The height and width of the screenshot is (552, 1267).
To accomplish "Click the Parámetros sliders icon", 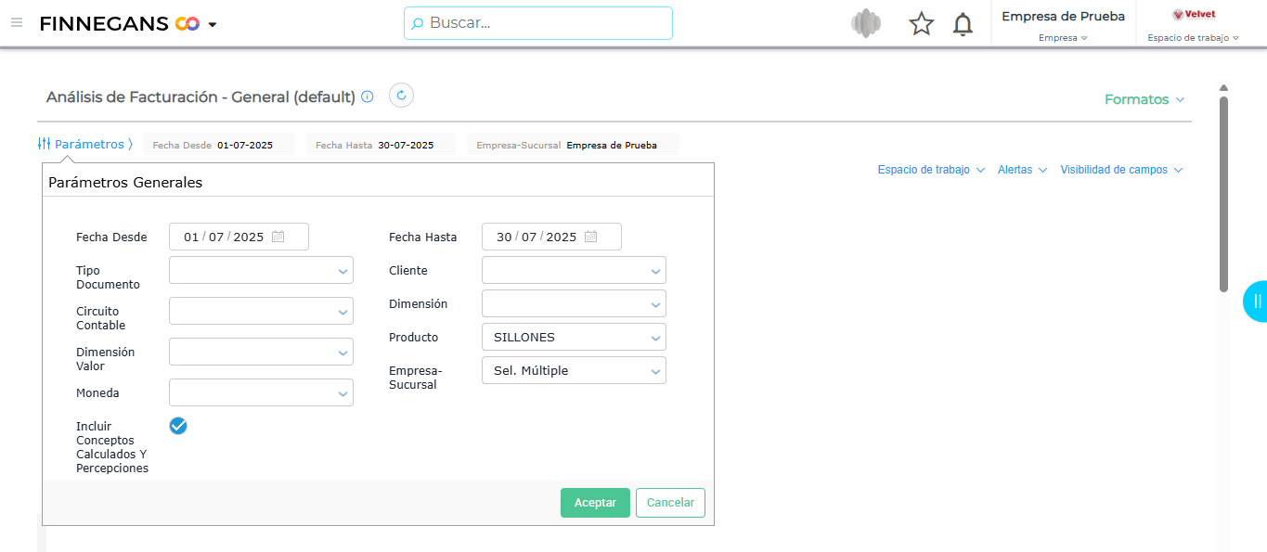I will pos(44,144).
